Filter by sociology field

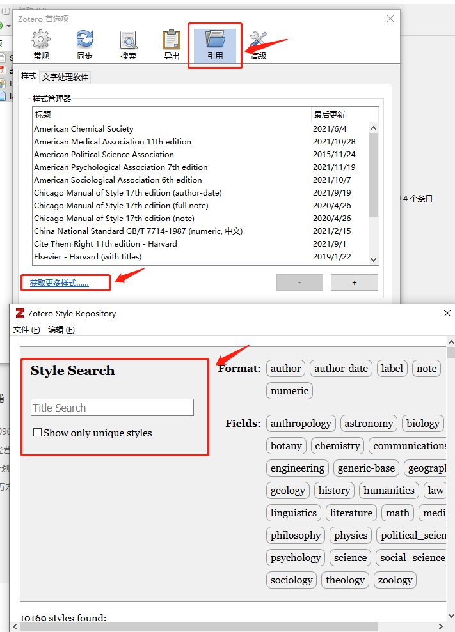291,580
